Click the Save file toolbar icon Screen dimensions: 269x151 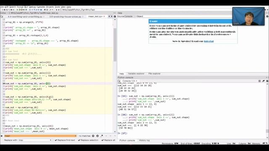[x=7, y=10]
